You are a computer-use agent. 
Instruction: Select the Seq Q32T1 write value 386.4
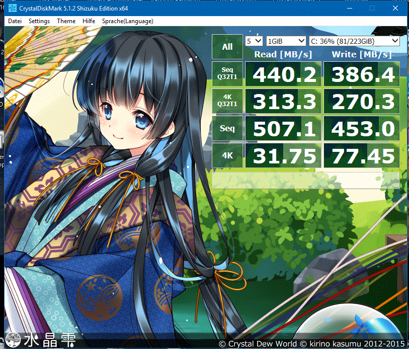(x=362, y=74)
